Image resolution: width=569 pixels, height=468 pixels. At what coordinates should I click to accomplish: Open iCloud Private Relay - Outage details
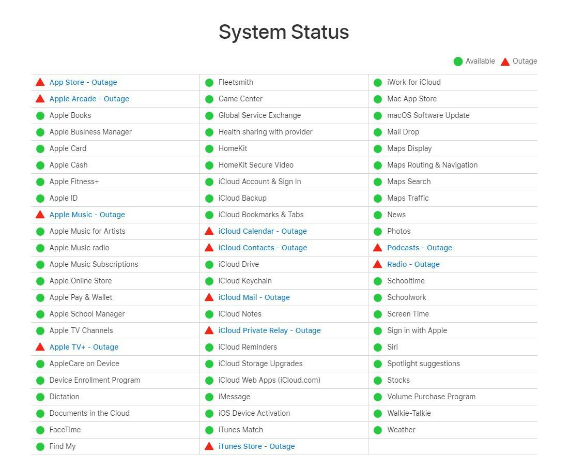269,330
